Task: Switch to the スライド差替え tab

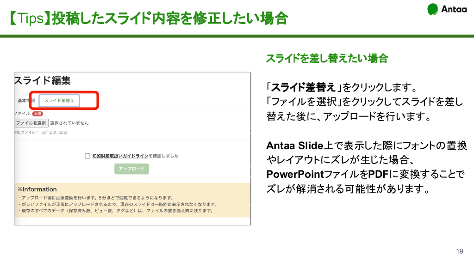Action: pyautogui.click(x=59, y=100)
